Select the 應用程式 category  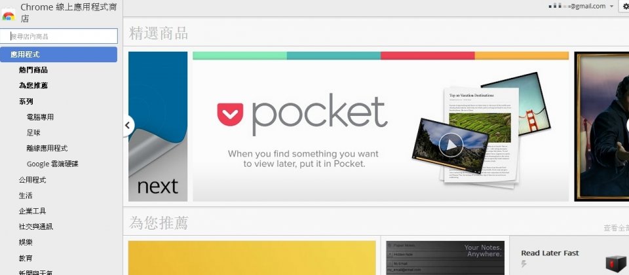[58, 54]
